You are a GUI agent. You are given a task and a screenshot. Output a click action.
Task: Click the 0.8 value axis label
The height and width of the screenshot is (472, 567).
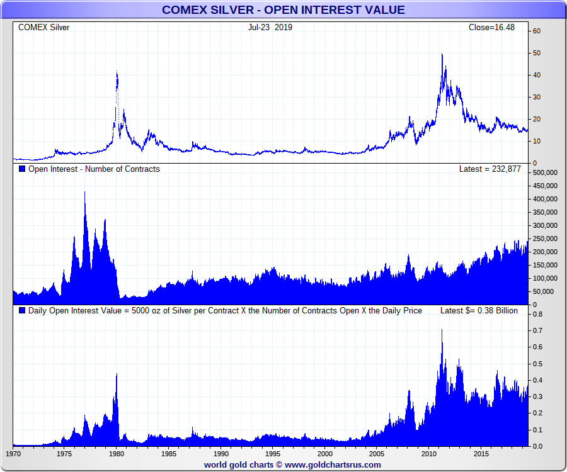pyautogui.click(x=537, y=314)
